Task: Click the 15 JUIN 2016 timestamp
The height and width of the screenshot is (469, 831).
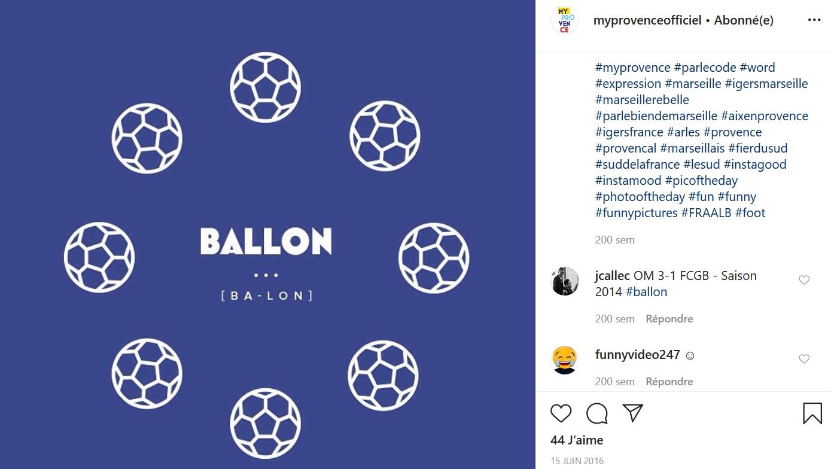Action: coord(576,461)
